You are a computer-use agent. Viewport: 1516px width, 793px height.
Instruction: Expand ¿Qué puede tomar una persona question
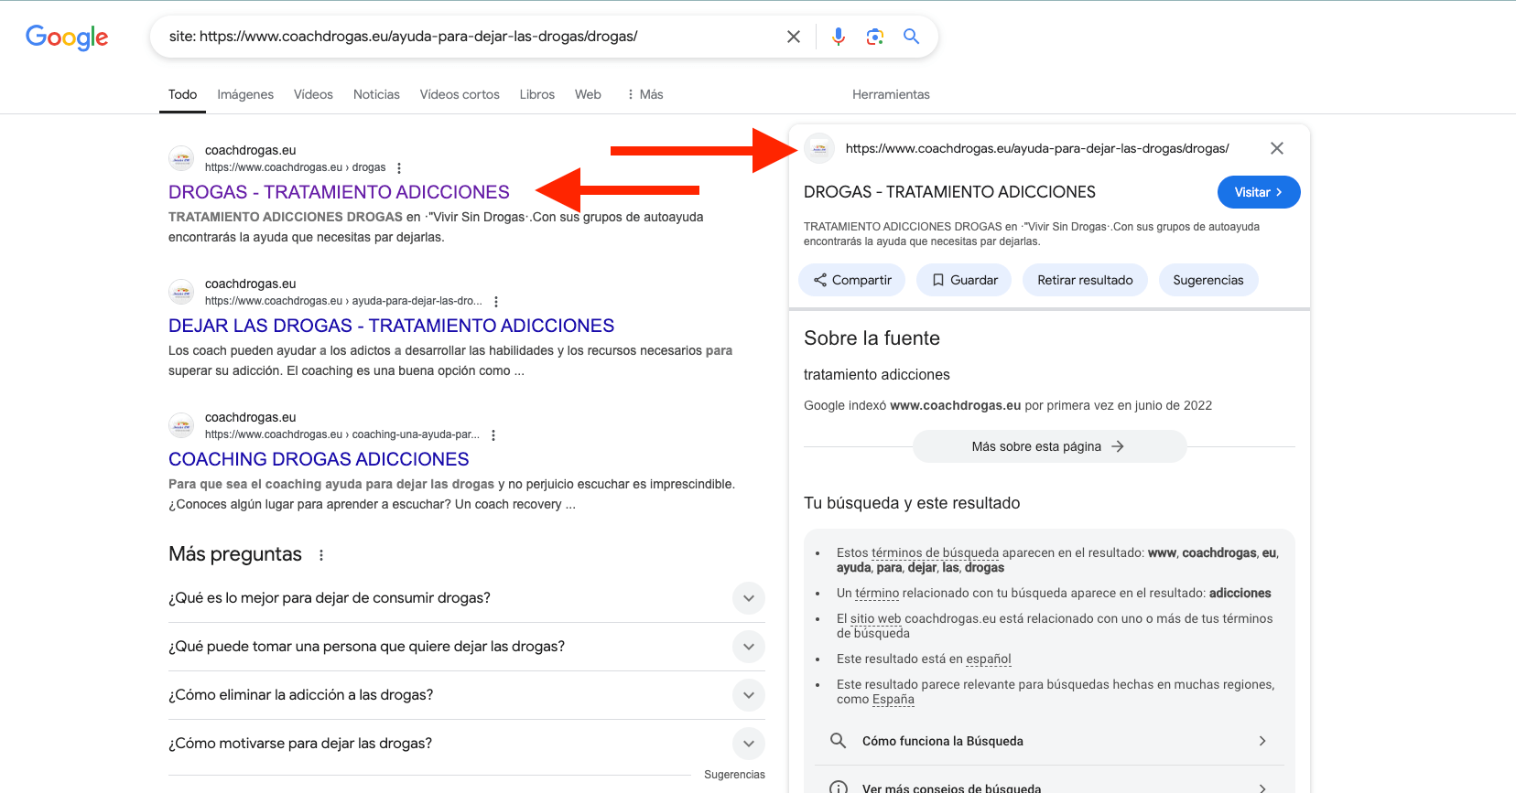point(466,647)
